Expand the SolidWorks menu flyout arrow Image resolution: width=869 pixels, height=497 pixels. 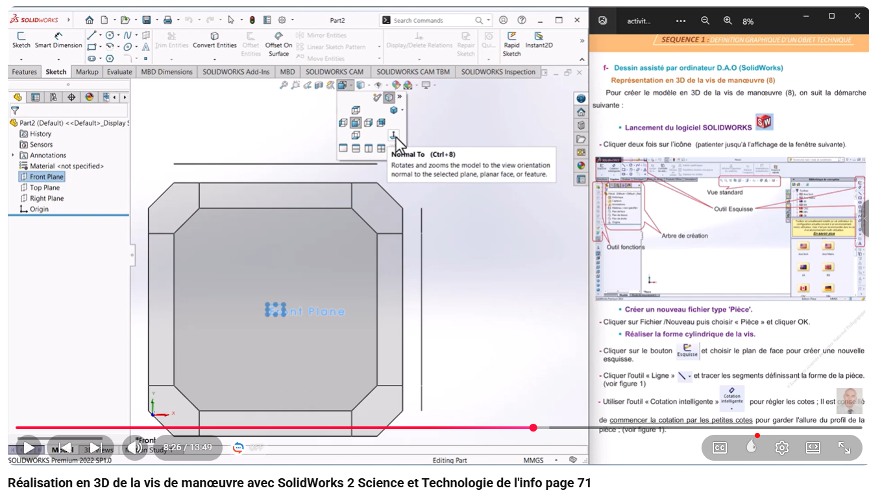point(68,20)
